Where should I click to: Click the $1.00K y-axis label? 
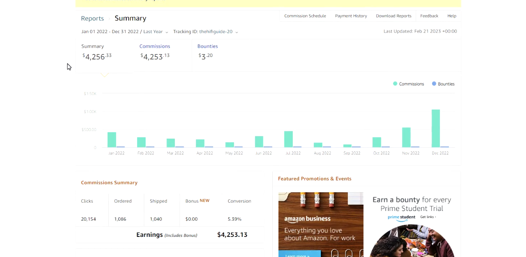(x=90, y=112)
